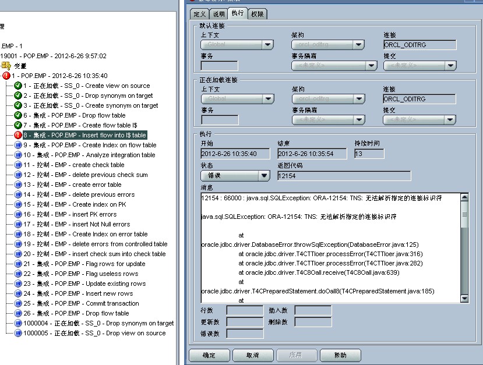Click the 确定 button
The image size is (483, 365).
tap(209, 355)
